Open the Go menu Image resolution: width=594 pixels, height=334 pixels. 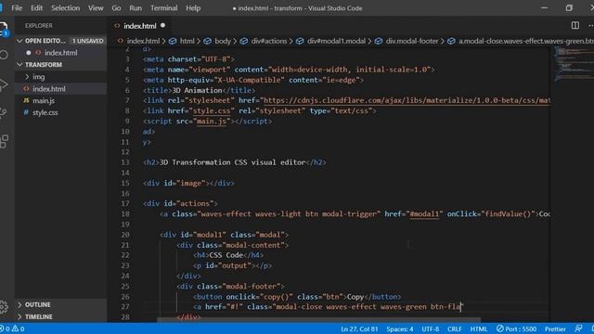[x=116, y=8]
